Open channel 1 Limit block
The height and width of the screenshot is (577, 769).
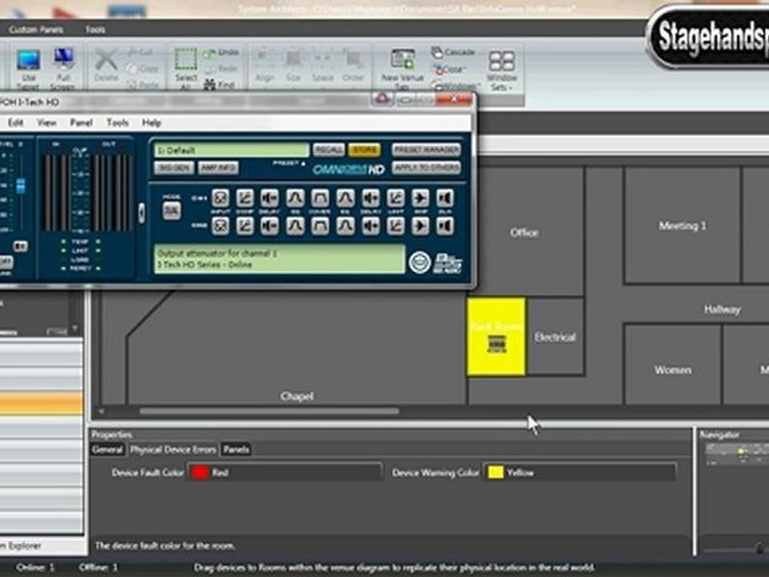coord(396,198)
